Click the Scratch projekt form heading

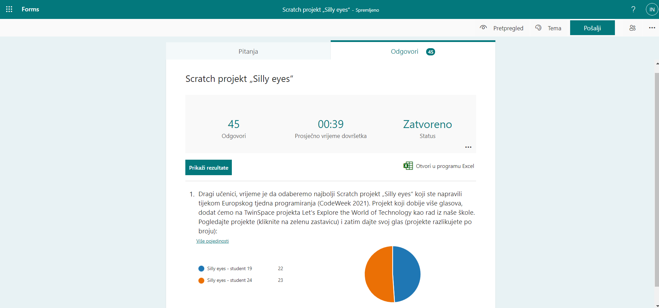[x=239, y=79]
